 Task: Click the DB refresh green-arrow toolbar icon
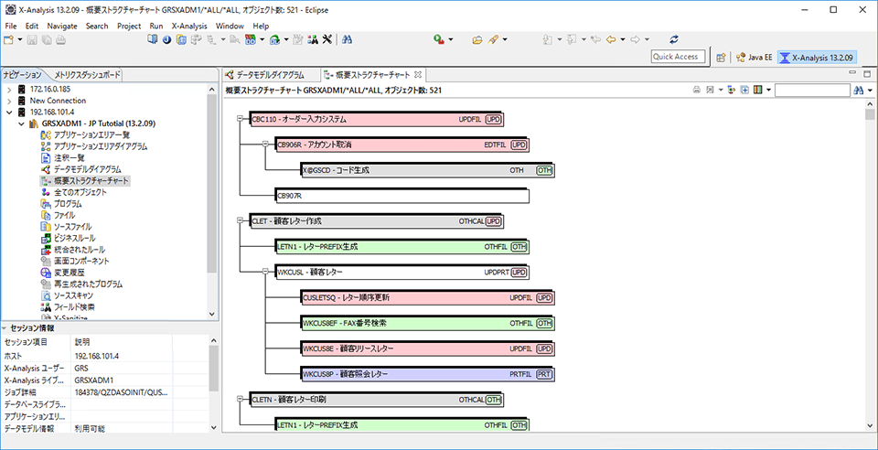point(275,39)
